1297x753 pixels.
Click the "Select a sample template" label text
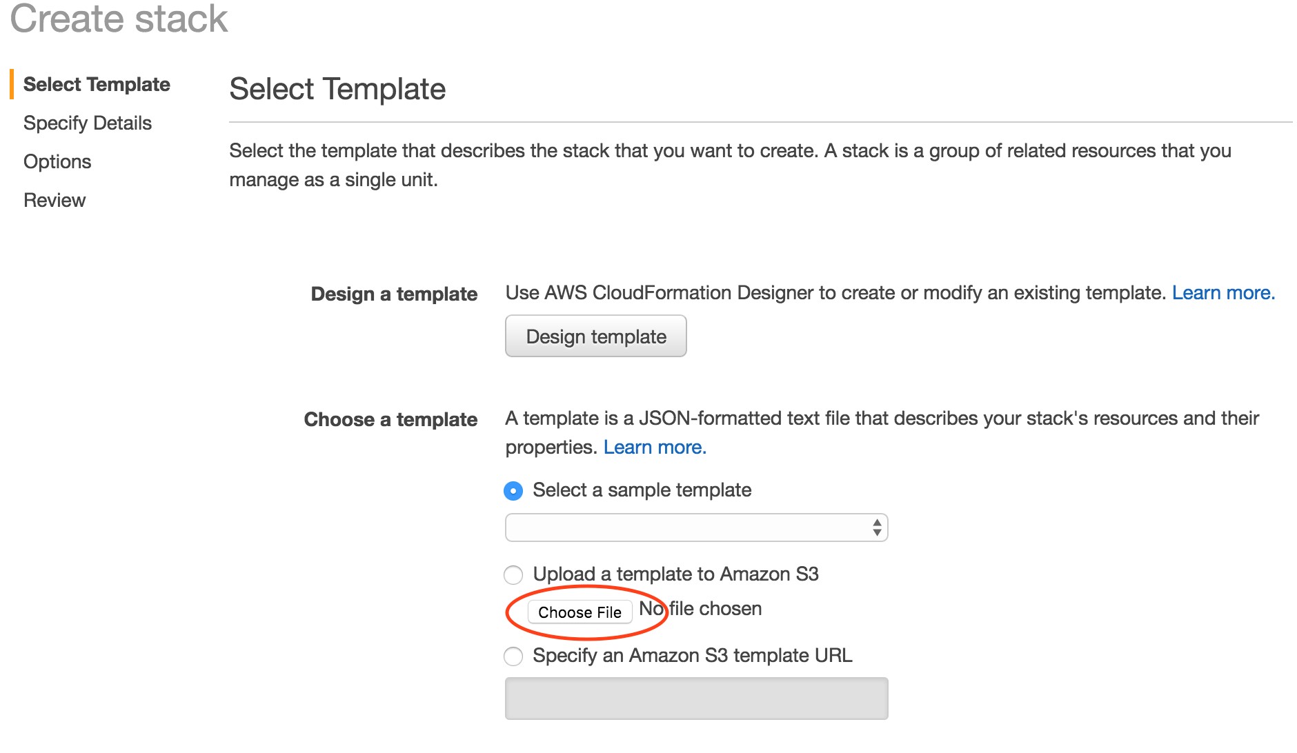point(642,490)
